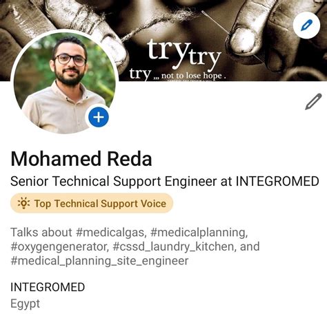327x318 pixels.
Task: Click 'not to lose hope' banner text
Action: [x=192, y=76]
